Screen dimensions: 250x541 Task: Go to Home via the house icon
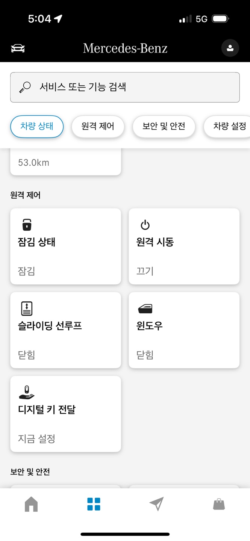point(31,505)
